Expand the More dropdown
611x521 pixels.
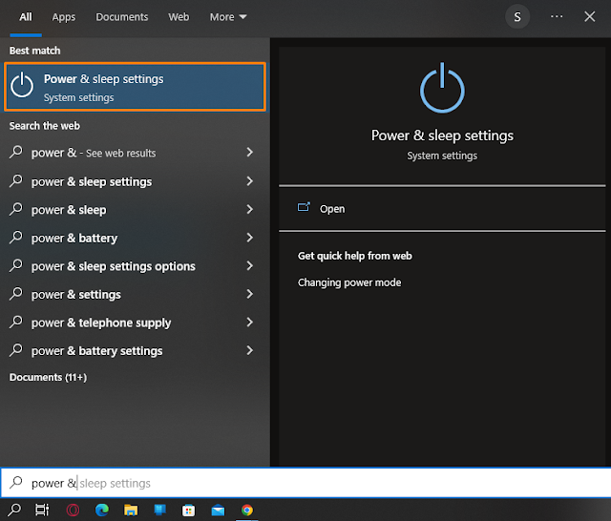pos(228,17)
